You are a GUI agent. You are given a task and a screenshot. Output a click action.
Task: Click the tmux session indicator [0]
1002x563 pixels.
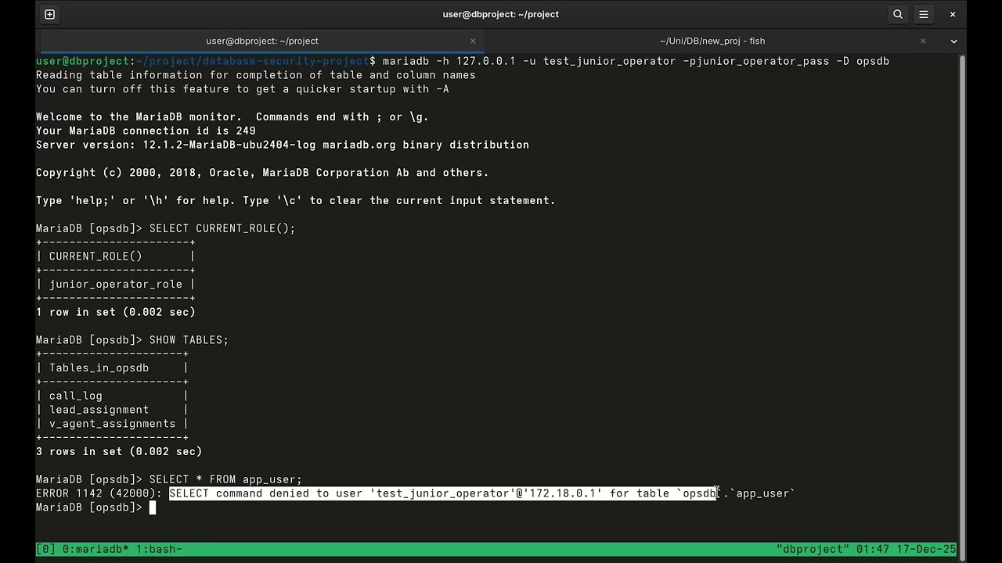point(44,549)
